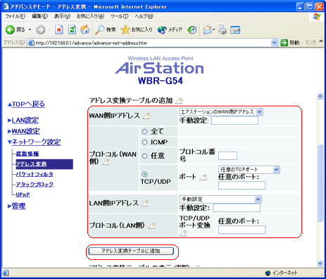This screenshot has height=279, width=326.
Task: Open the 経路情報 sidebar link
Action: coord(27,154)
